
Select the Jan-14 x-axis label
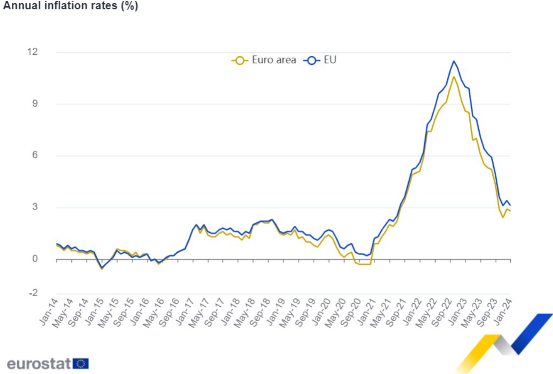(x=49, y=312)
